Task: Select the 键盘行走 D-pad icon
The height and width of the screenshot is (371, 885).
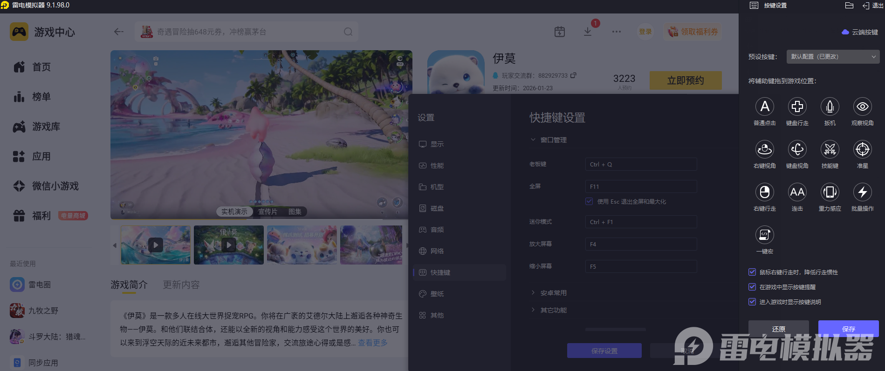Action: (797, 107)
